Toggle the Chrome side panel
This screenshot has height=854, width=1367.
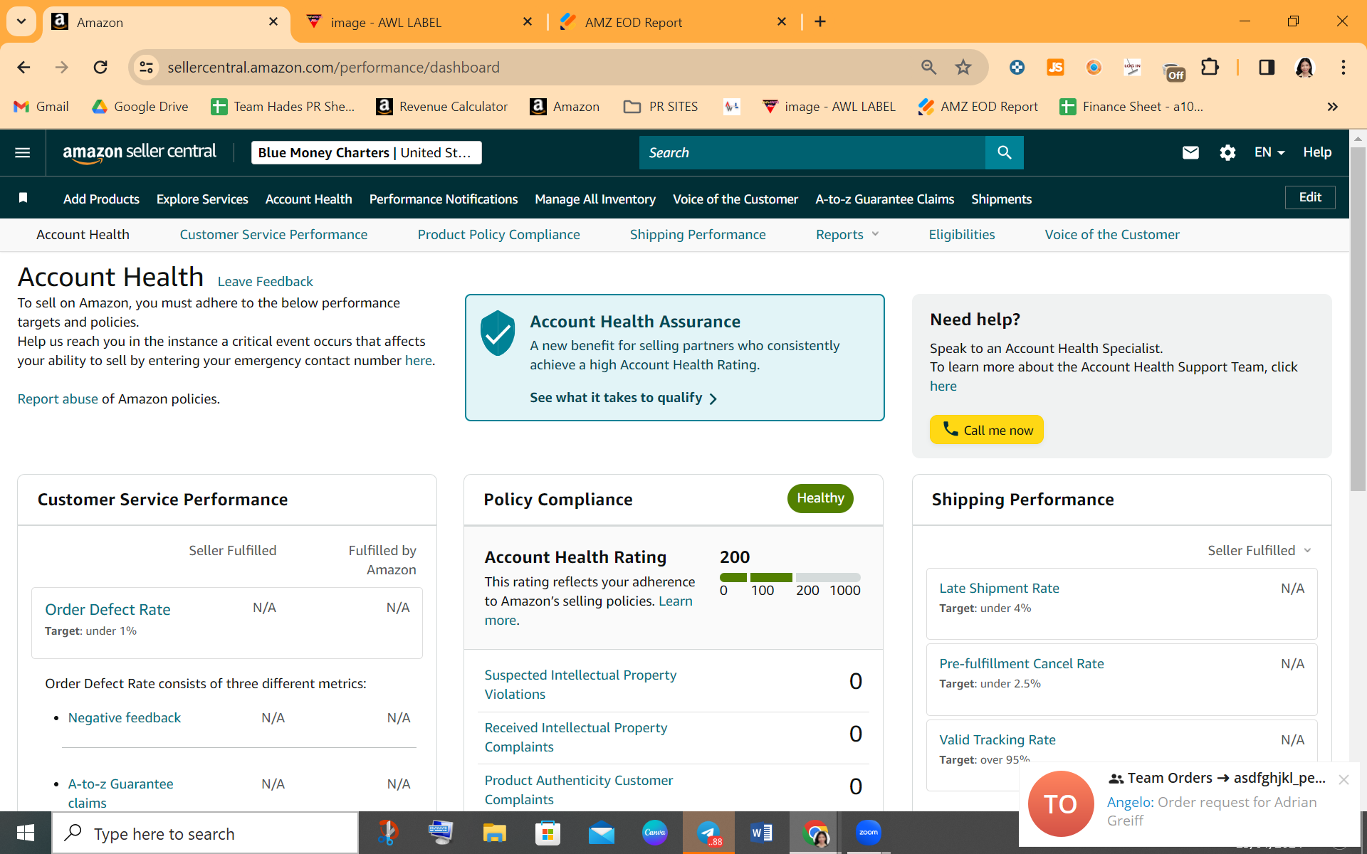1267,68
